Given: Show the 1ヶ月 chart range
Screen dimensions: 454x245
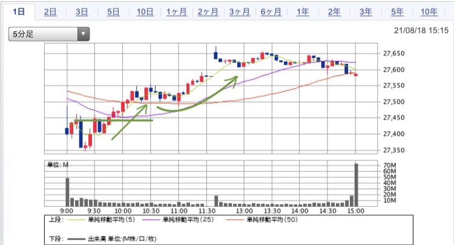Looking at the screenshot, I should click(x=177, y=12).
